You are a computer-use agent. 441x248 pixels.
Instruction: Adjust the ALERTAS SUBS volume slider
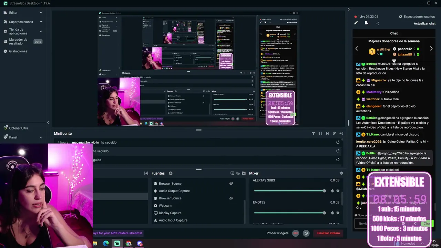pos(289,191)
